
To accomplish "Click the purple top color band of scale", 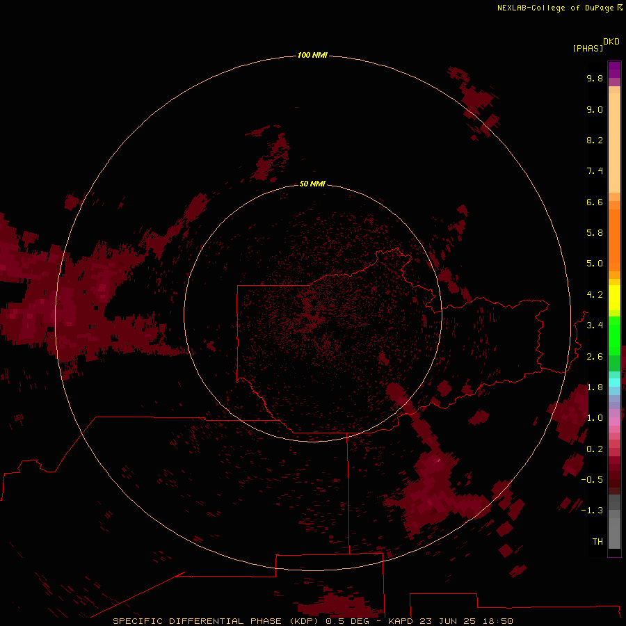I will tap(614, 70).
